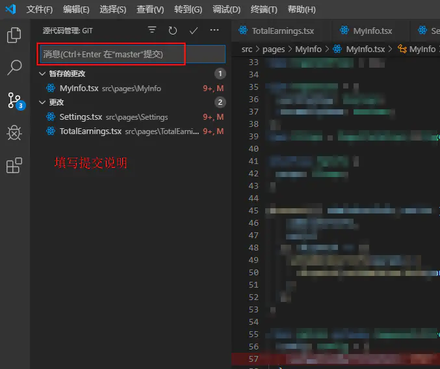Viewport: 440px width, 369px height.
Task: Collapse the 更改 section
Action: point(42,102)
